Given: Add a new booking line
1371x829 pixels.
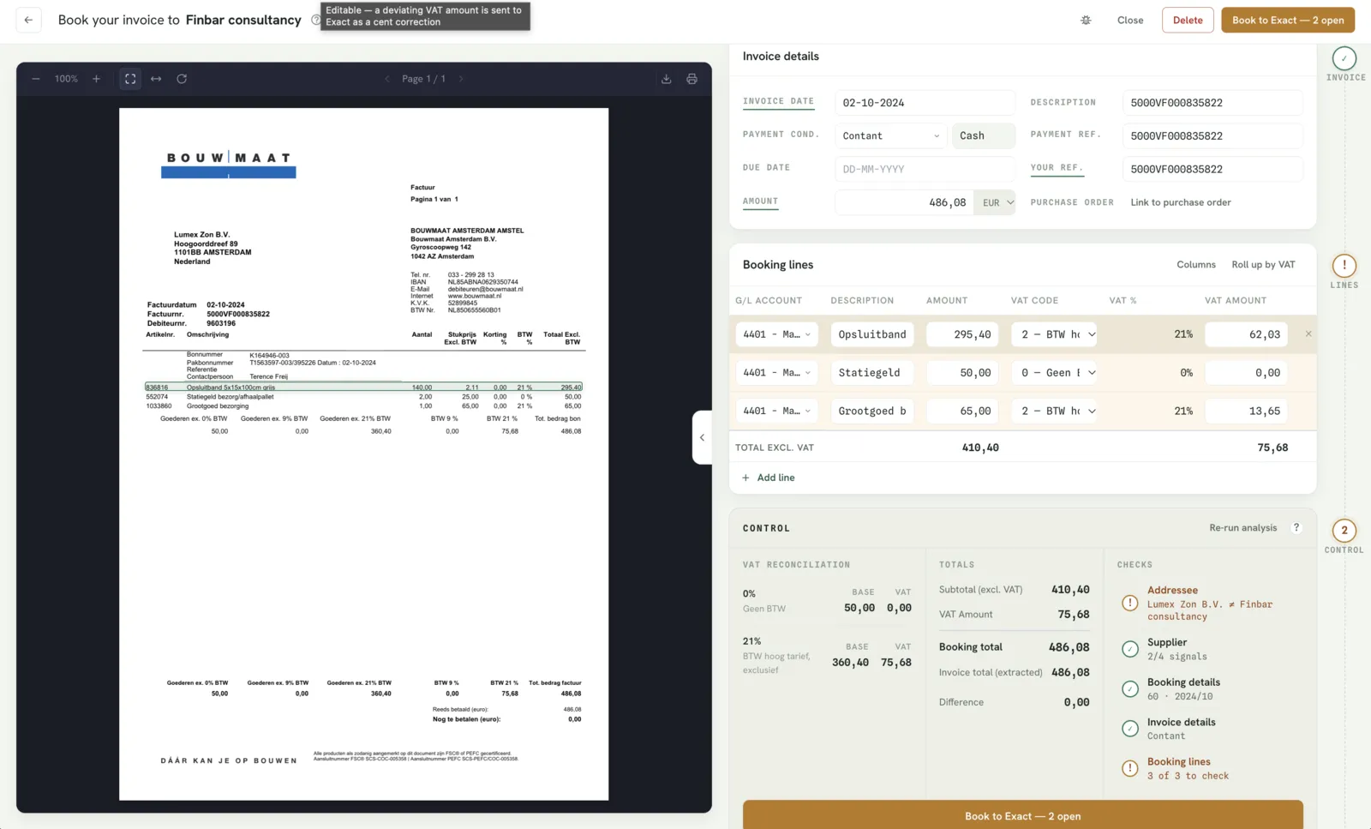Looking at the screenshot, I should tap(769, 478).
